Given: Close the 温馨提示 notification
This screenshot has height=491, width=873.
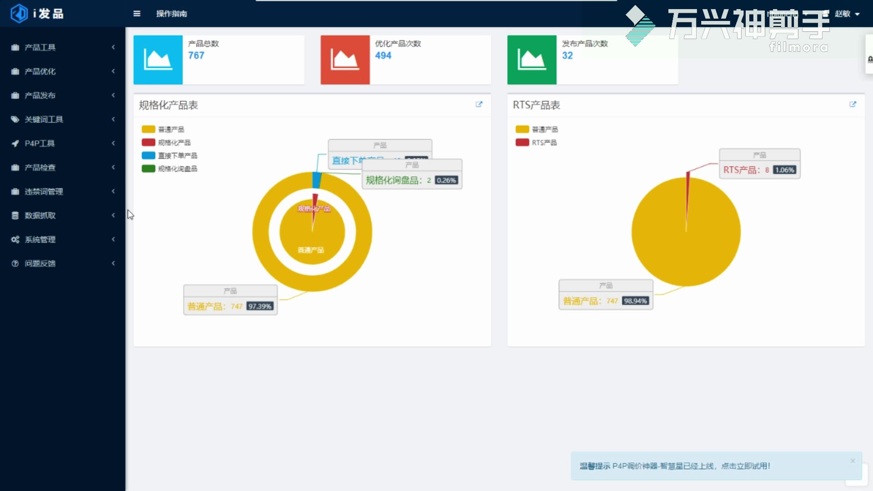Looking at the screenshot, I should pos(853,461).
